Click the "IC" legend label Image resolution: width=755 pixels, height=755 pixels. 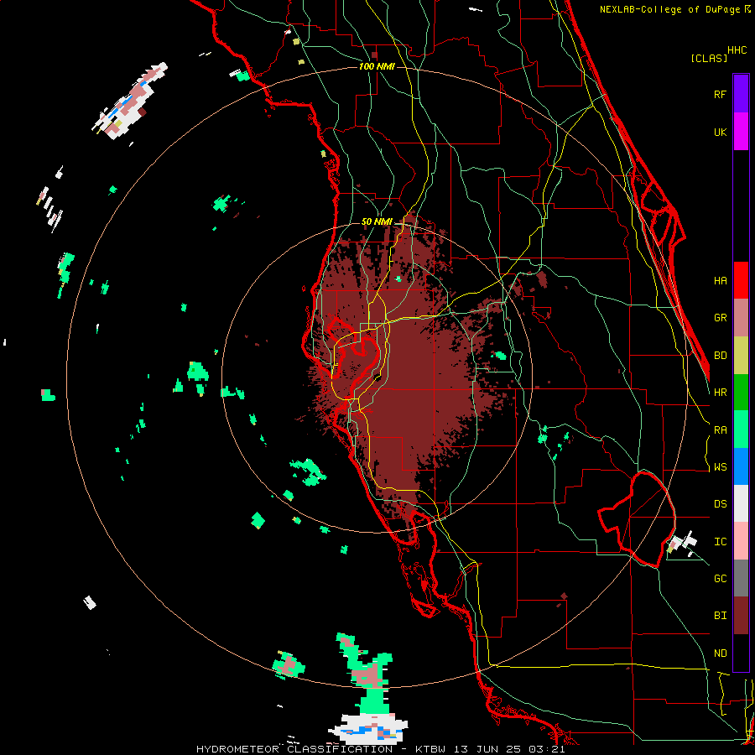(x=720, y=542)
